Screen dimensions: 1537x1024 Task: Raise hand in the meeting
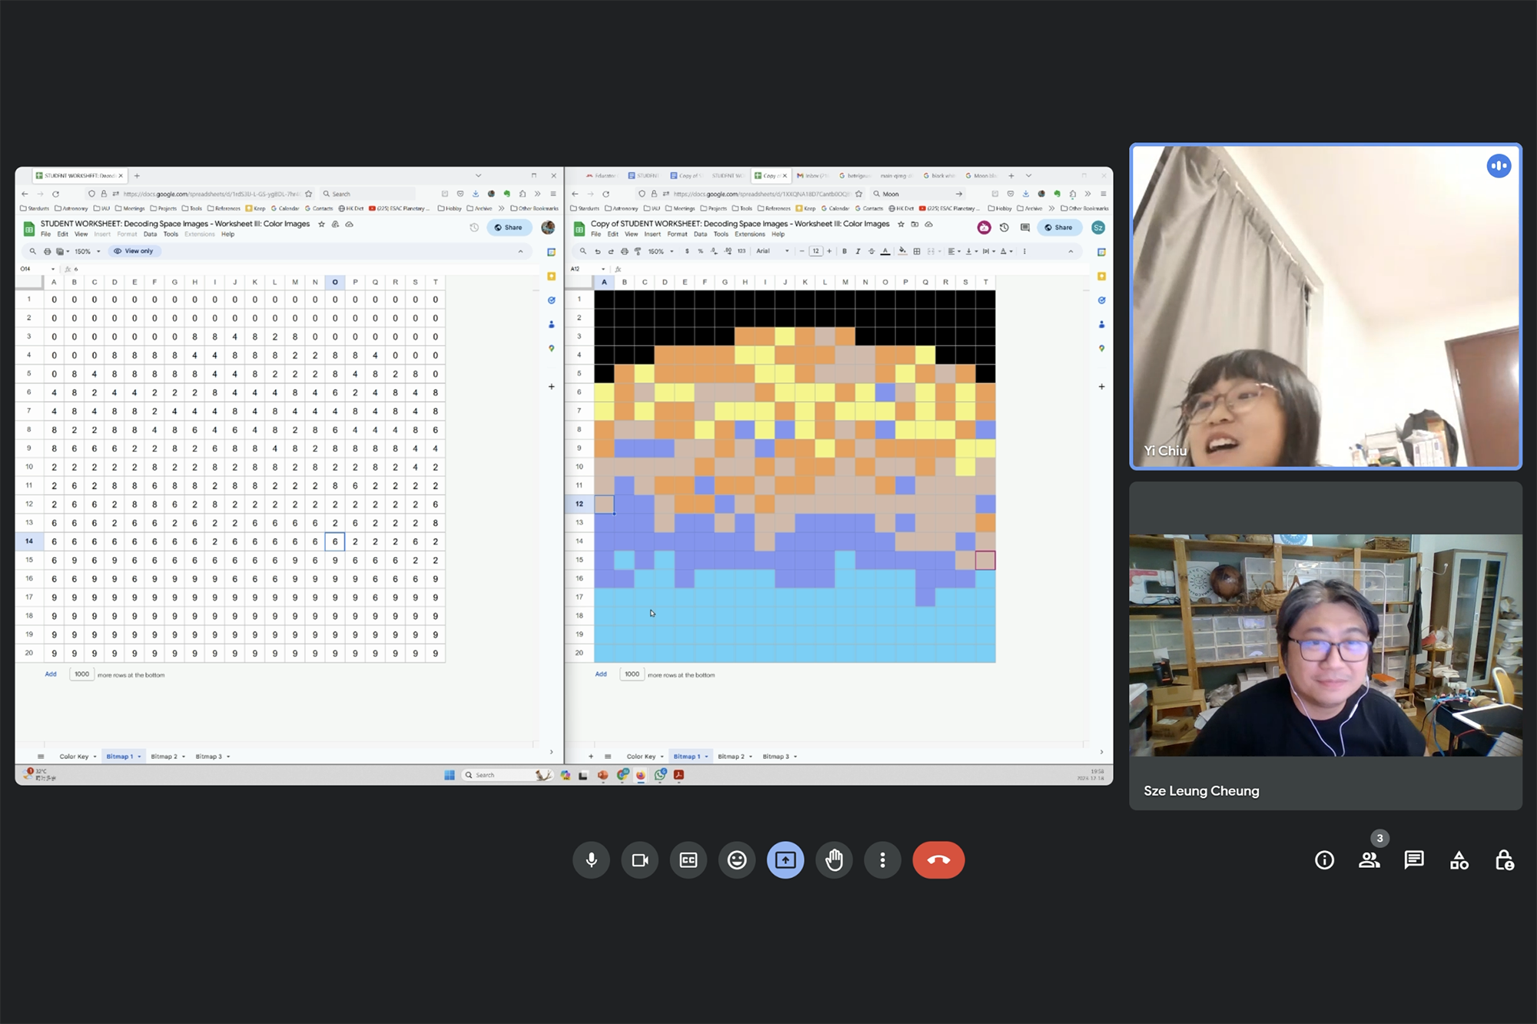[834, 860]
